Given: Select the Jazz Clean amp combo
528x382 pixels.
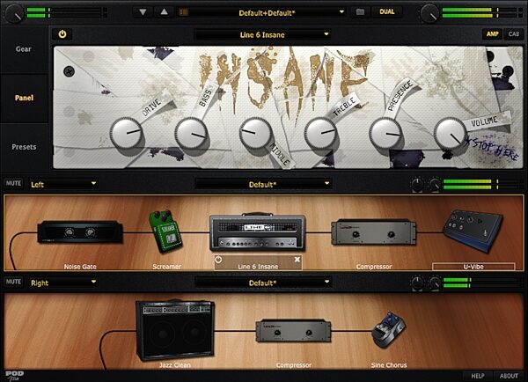Looking at the screenshot, I should coord(175,331).
